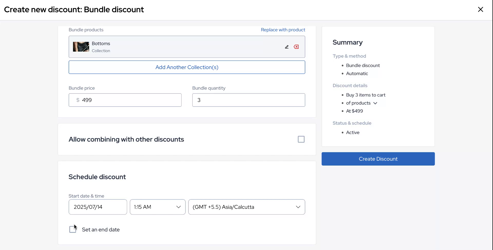The height and width of the screenshot is (250, 493).
Task: Click the dollar sign in Bundle price
Action: 78,100
